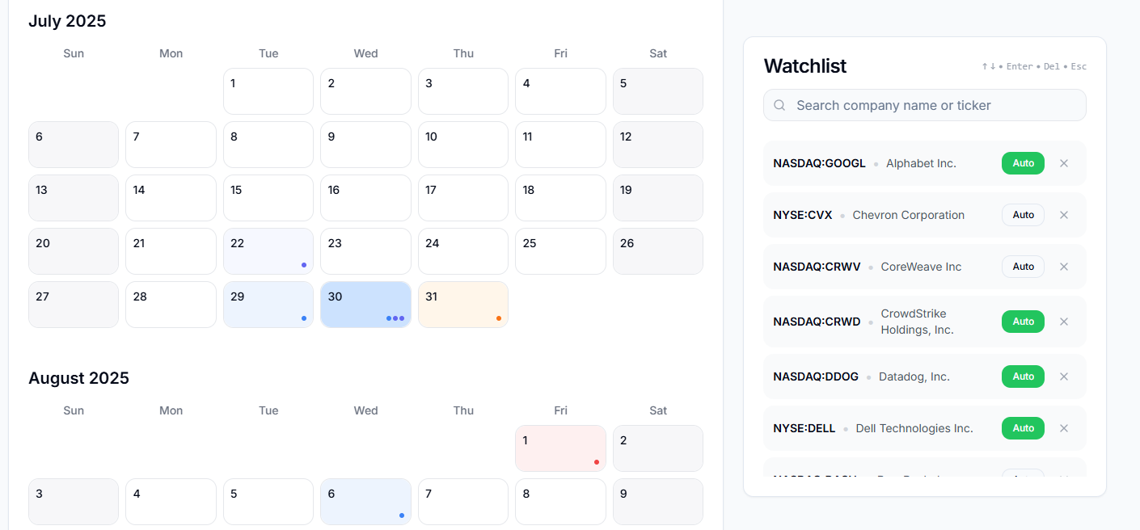Click the NASDAQ:CRWV ticker text
1140x530 pixels.
pyautogui.click(x=817, y=267)
